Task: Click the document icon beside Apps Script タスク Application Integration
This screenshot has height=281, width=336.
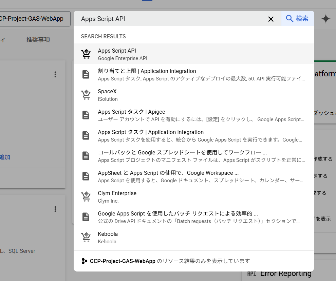Action: pyautogui.click(x=86, y=135)
